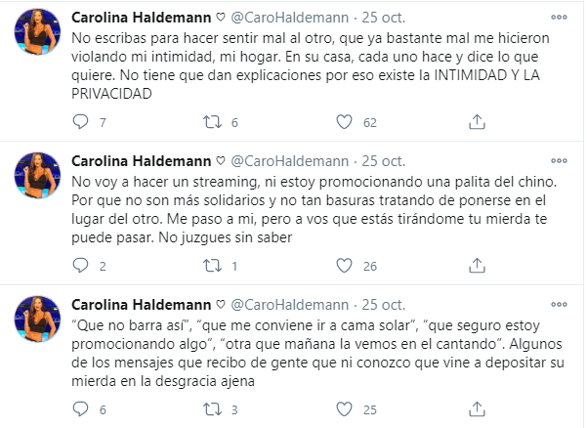
Task: Open more options for the second tweet
Action: coord(558,159)
